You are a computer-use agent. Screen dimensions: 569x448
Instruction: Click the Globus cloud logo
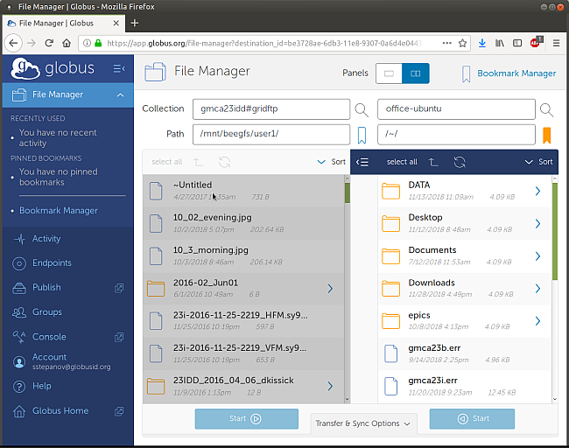(x=25, y=68)
